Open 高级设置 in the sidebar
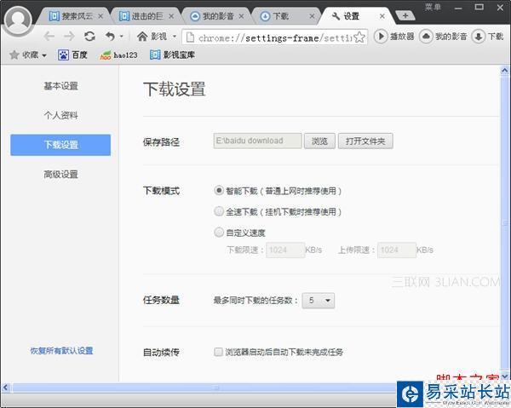Viewport: 511px width, 408px height. 61,175
